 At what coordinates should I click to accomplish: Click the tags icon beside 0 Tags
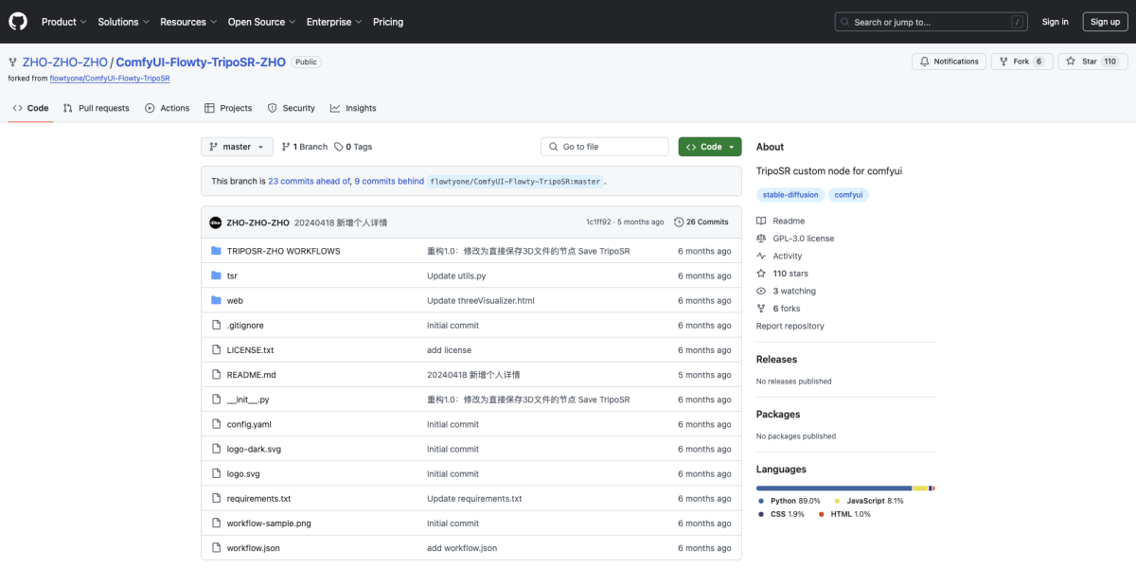pos(339,147)
